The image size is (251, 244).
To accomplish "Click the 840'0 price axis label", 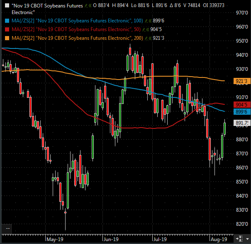I will (x=242, y=196).
